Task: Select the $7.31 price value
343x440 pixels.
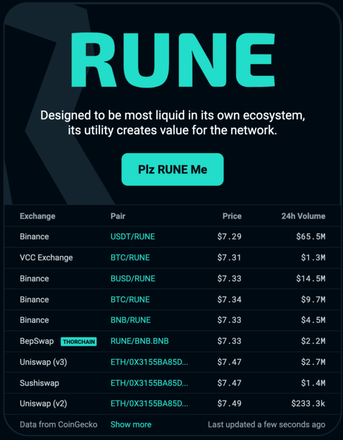Action: click(229, 258)
